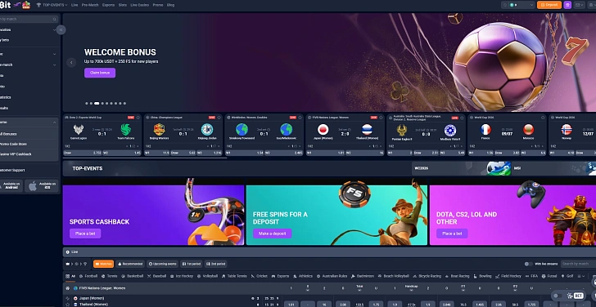Collapse the sidebar with the round arrow button
Image resolution: width=596 pixels, height=307 pixels.
coord(61,29)
